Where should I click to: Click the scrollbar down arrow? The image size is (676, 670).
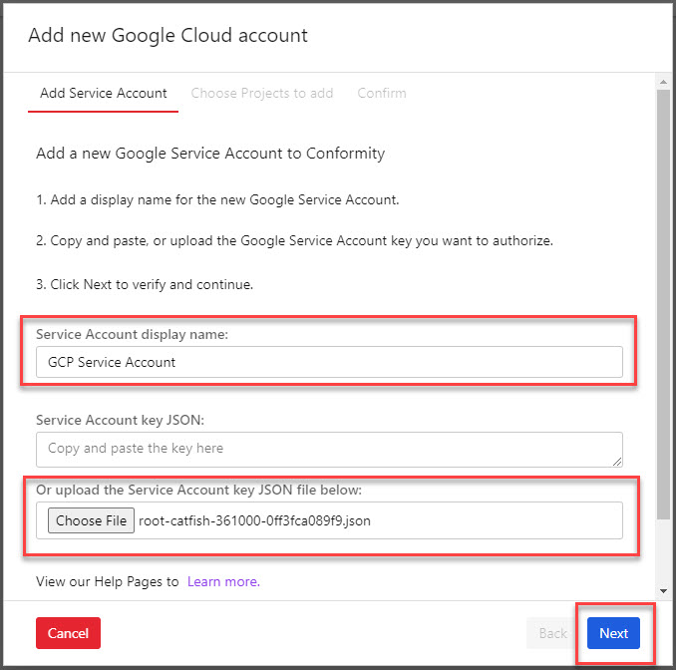click(663, 591)
